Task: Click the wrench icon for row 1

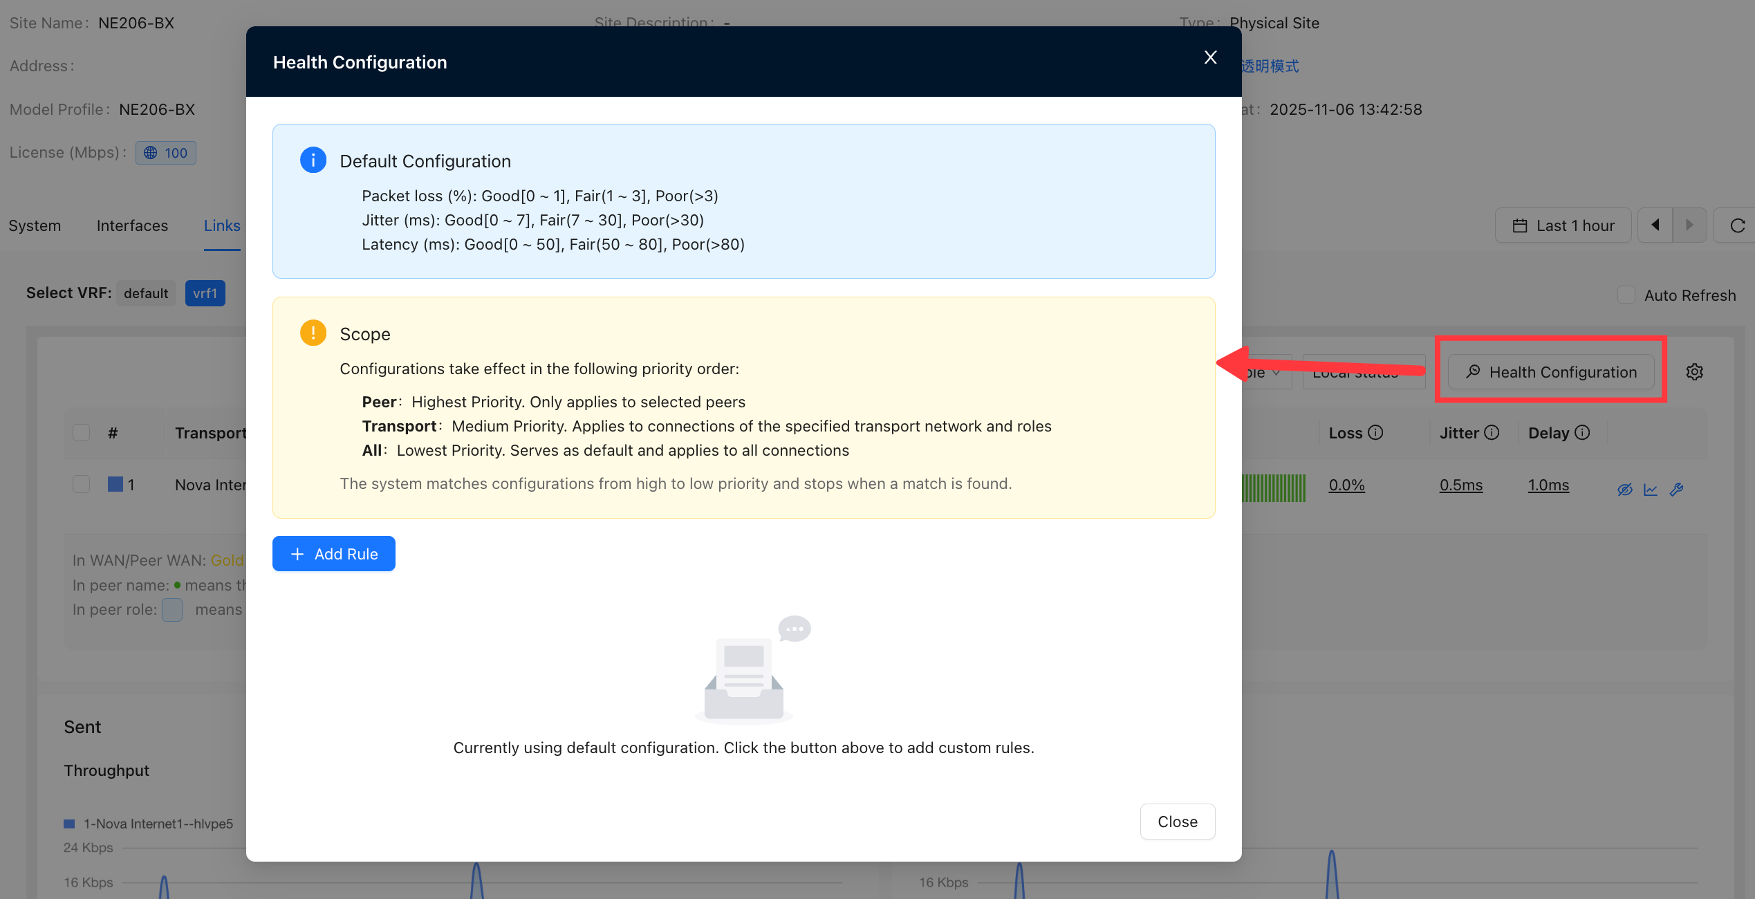Action: coord(1676,490)
